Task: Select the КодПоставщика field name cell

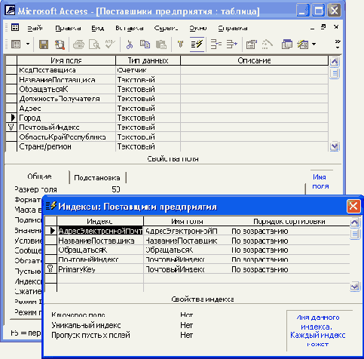Action: [66, 70]
